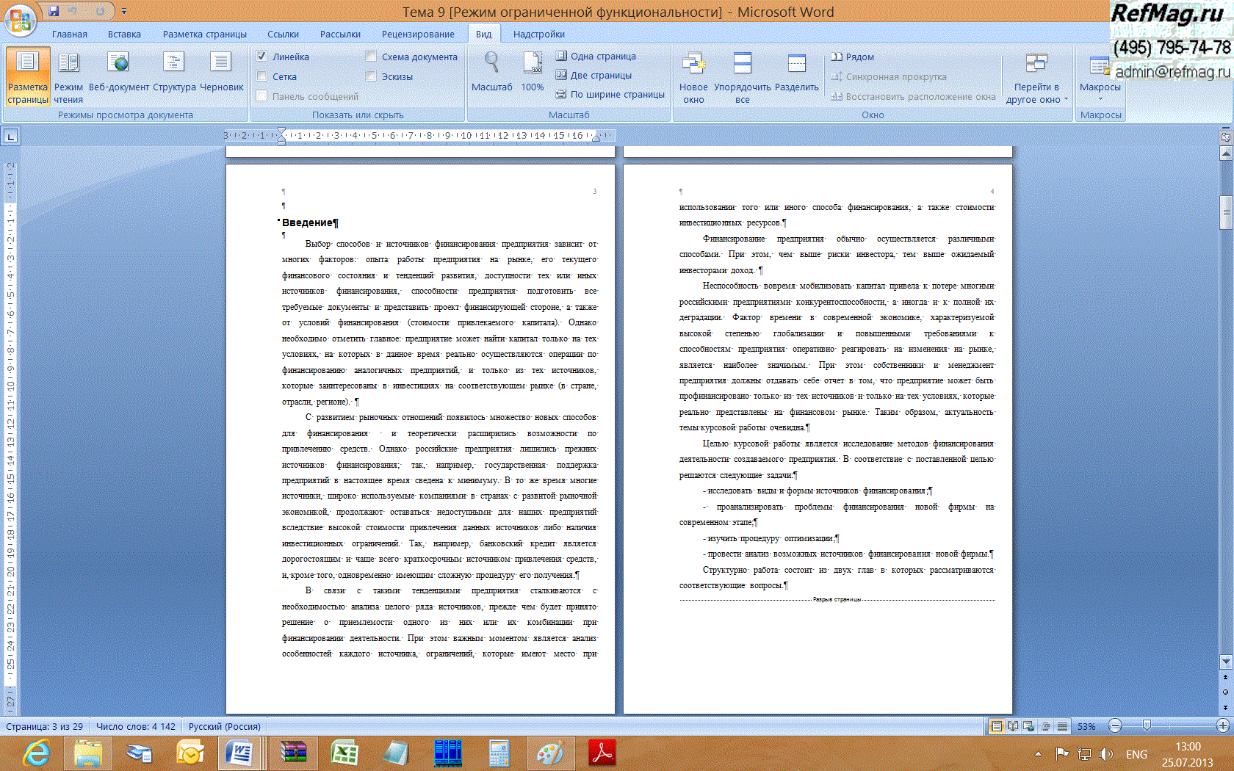This screenshot has width=1234, height=771.
Task: Click the zoom slider in status bar
Action: point(1147,725)
